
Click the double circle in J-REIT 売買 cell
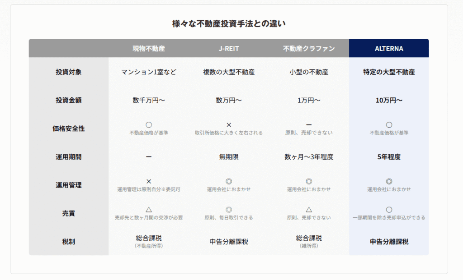coord(229,210)
